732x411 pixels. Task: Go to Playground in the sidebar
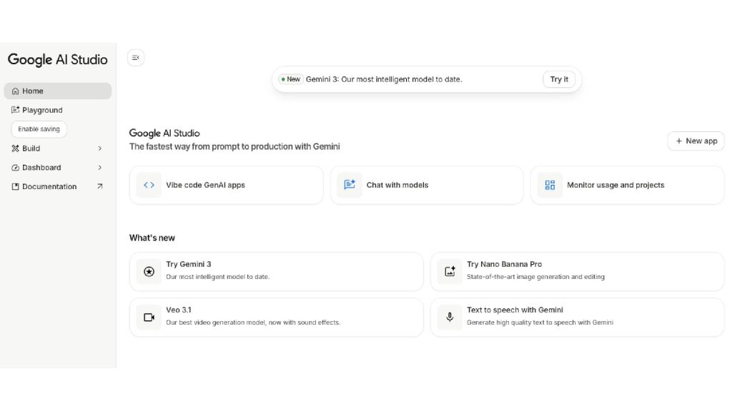point(42,110)
